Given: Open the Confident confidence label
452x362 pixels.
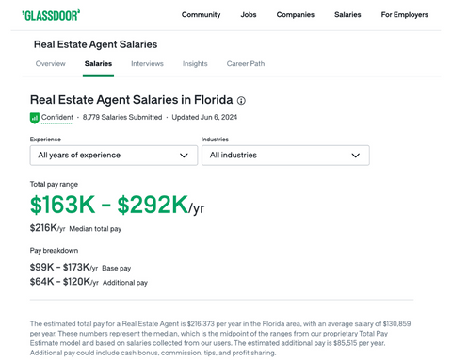Looking at the screenshot, I should pyautogui.click(x=56, y=117).
